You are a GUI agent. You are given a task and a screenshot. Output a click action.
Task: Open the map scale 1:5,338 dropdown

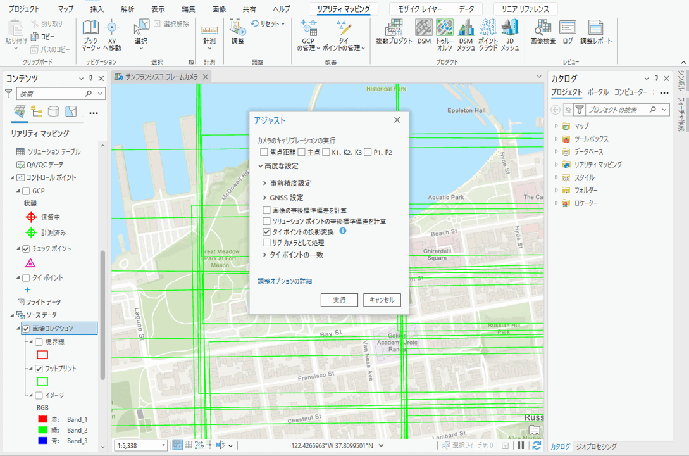tap(164, 445)
